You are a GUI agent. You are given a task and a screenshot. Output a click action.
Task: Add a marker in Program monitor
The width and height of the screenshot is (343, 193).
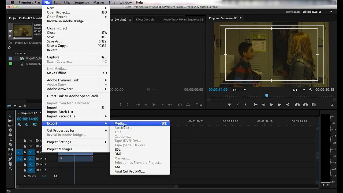pos(229,105)
